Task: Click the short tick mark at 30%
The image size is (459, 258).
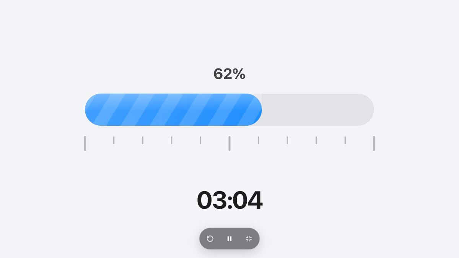Action: pyautogui.click(x=172, y=140)
